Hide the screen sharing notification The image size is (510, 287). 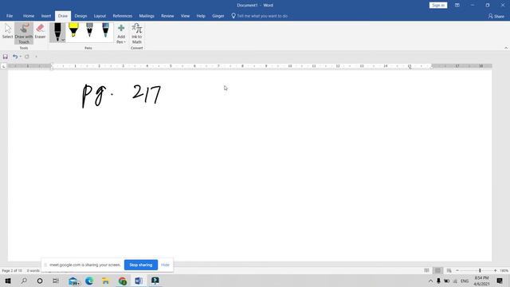pyautogui.click(x=165, y=265)
